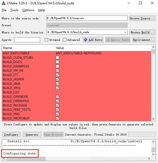Uncheck the BUILD_JAVA checkbox
This screenshot has height=163, width=158.
tap(57, 84)
